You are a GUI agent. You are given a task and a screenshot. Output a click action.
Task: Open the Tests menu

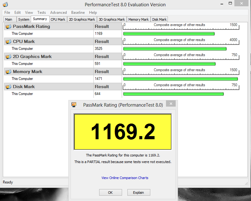(x=42, y=13)
